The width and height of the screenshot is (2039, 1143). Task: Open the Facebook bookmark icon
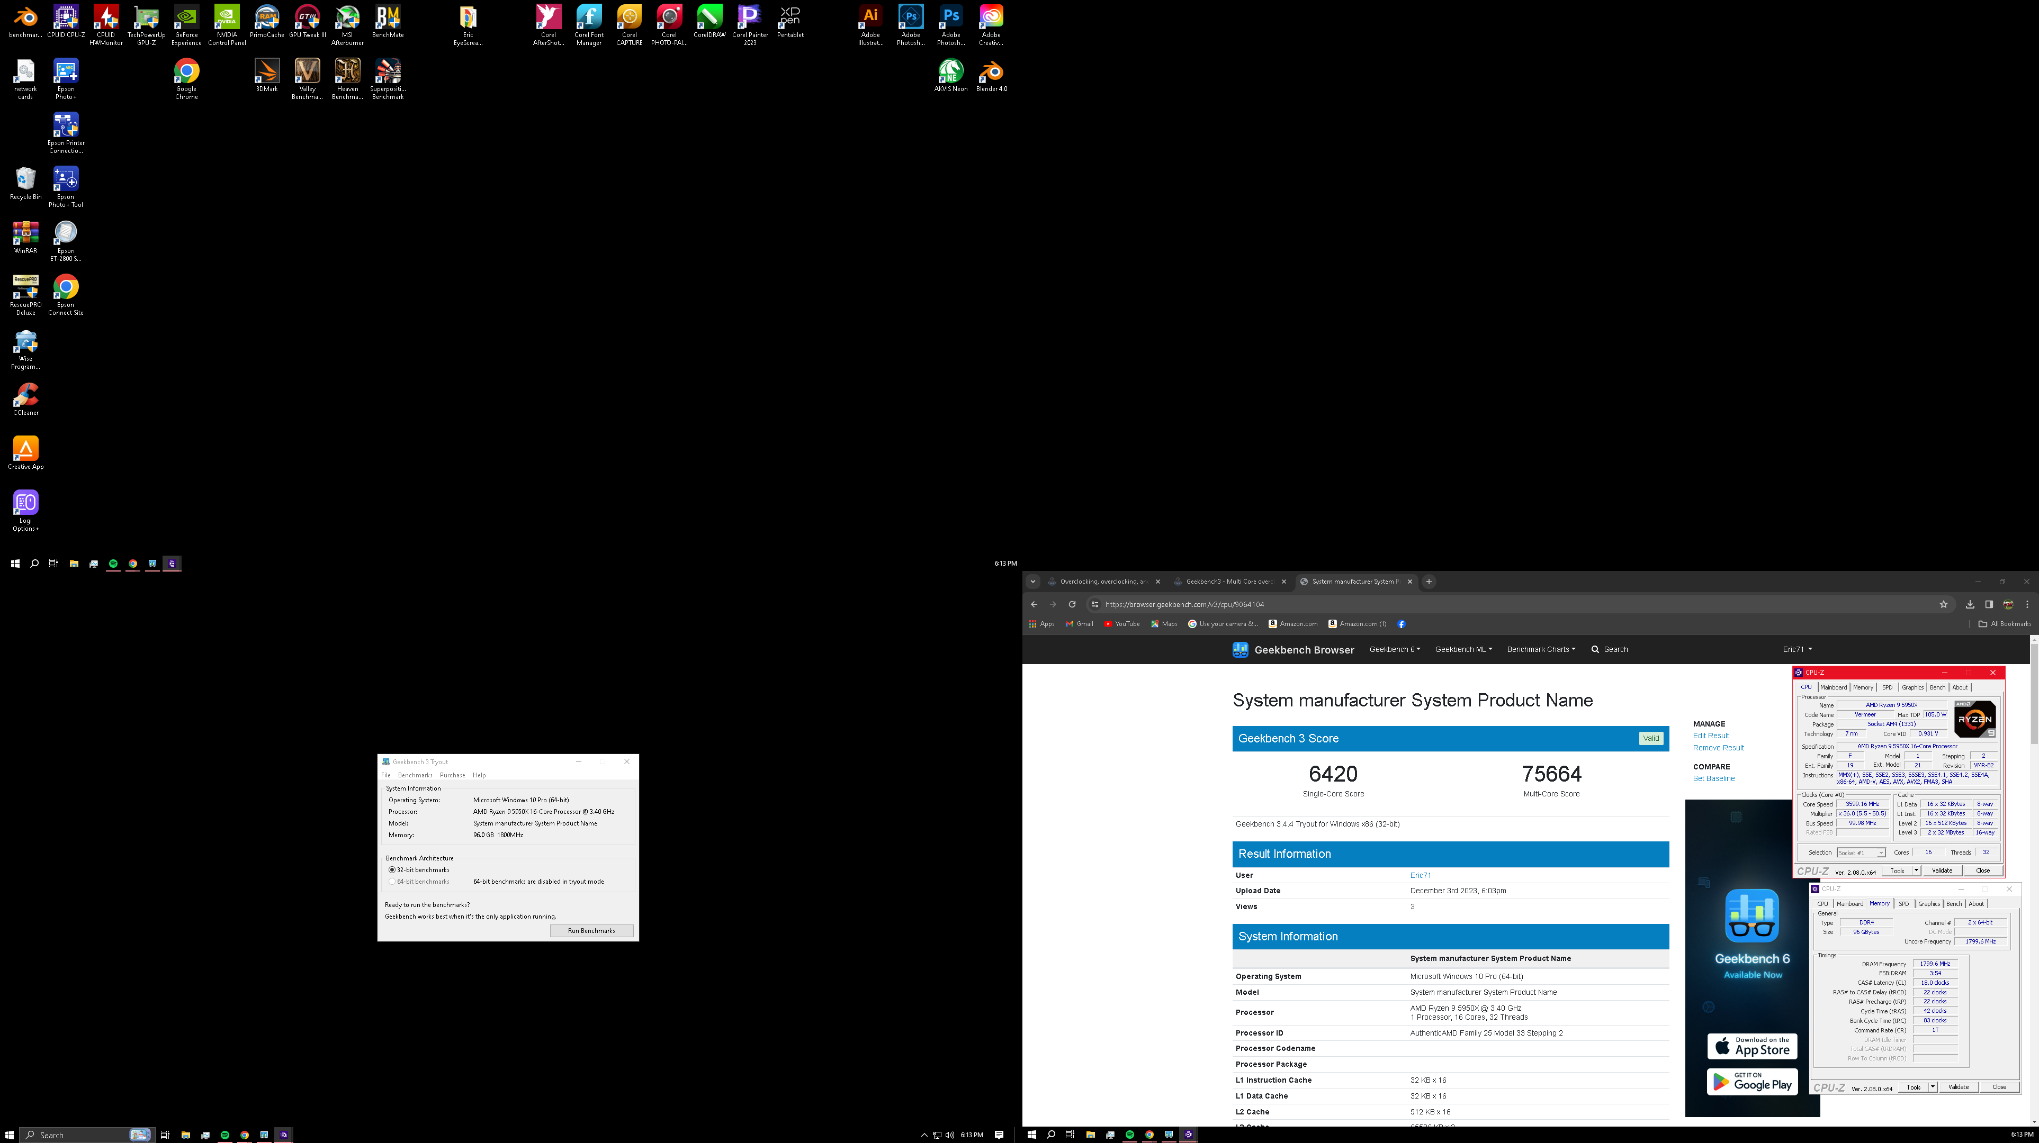(1401, 624)
